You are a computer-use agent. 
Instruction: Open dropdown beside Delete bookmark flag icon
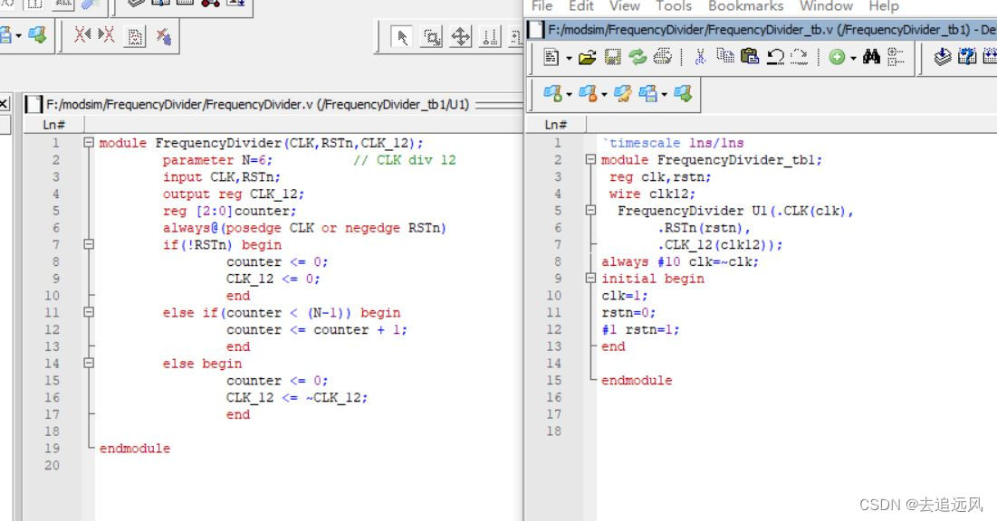[604, 95]
